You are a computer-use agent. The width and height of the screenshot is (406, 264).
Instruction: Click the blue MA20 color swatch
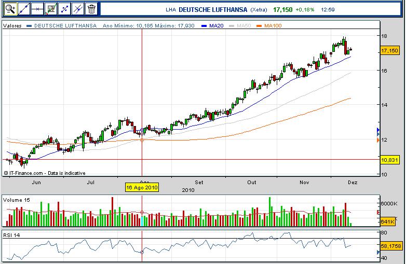pyautogui.click(x=204, y=26)
